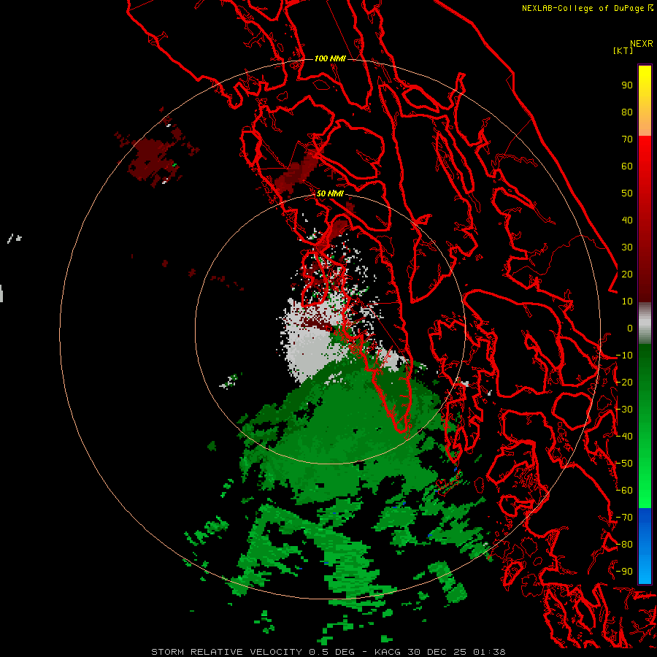Click the 60 value on velocity scale
Viewport: 657px width, 657px height.
pos(627,166)
